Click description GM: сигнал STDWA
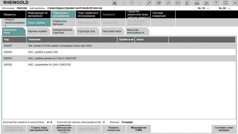The width and height of the screenshot is (238, 134). pyautogui.click(x=60, y=46)
